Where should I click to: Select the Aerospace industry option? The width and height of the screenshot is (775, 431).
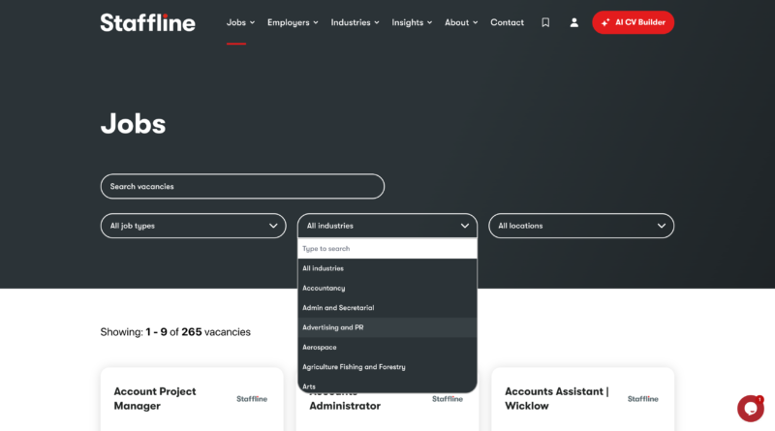[387, 348]
